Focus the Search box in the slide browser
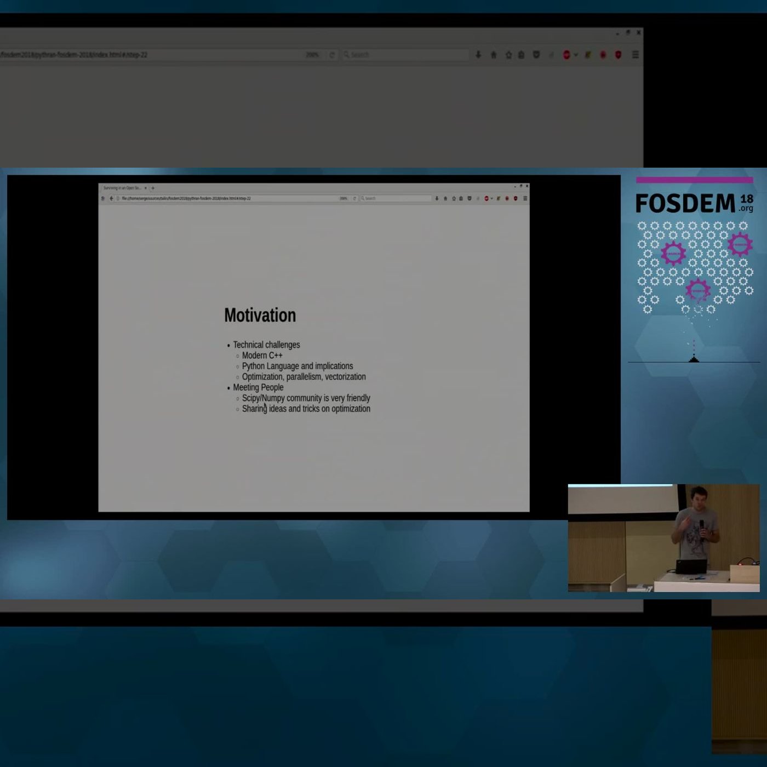 (x=396, y=198)
